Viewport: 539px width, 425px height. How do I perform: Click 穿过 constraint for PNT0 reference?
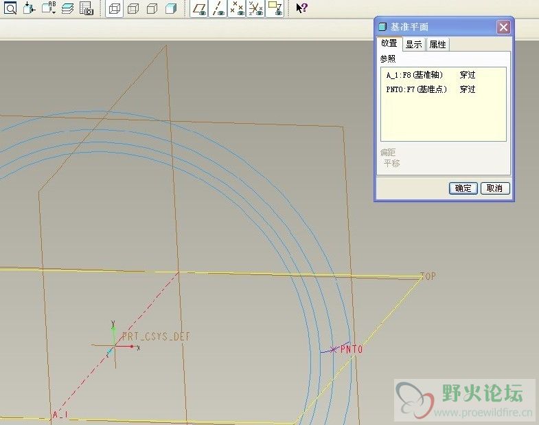tap(468, 89)
